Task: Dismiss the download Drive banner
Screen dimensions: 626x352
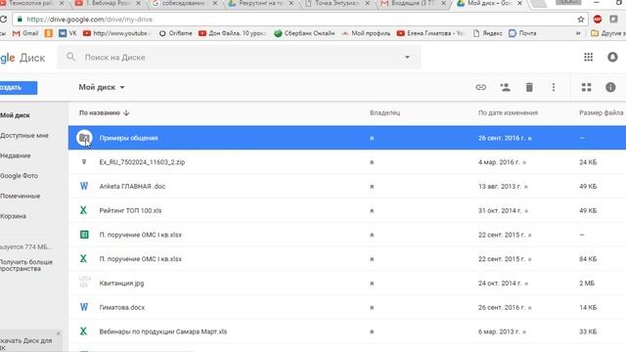Action: click(x=59, y=333)
